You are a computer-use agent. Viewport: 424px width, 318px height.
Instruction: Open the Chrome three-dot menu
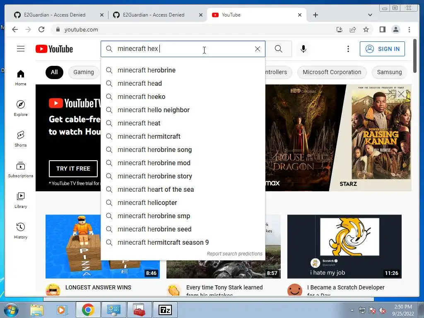coord(409,29)
